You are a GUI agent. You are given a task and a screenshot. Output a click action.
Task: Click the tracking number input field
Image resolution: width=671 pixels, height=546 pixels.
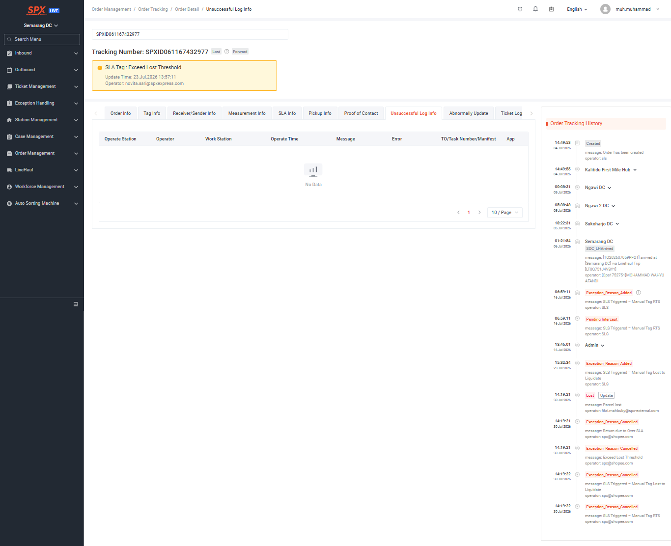(x=190, y=34)
